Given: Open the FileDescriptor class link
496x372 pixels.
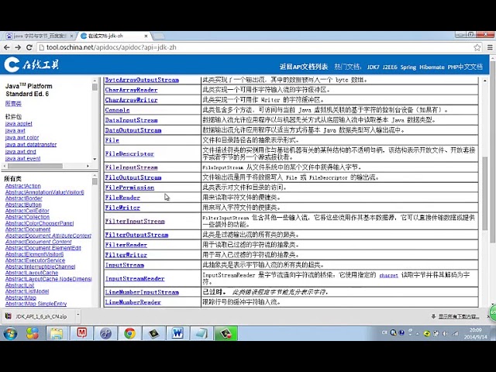Looking at the screenshot, I should pos(129,153).
